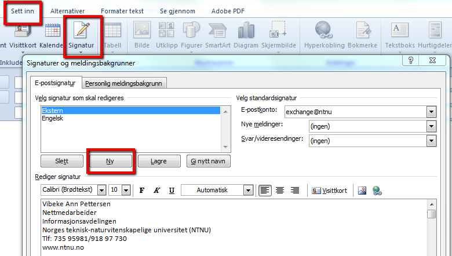Click the Gi nytt navn button
Image resolution: width=452 pixels, height=256 pixels.
coord(209,161)
